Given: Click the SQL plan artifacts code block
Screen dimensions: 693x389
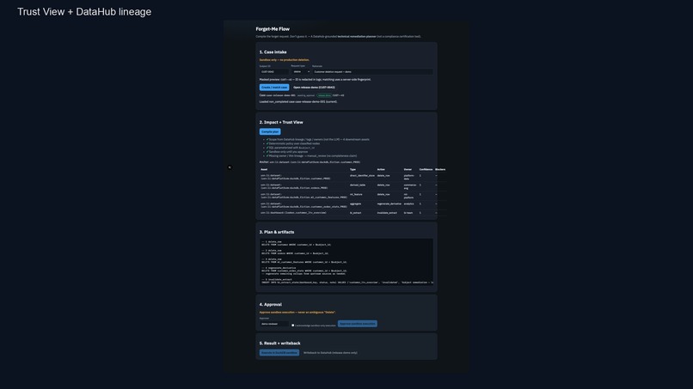Looking at the screenshot, I should coord(346,262).
